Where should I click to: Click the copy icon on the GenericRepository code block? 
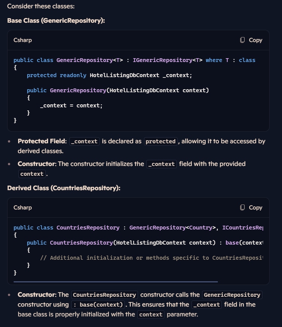(x=242, y=40)
